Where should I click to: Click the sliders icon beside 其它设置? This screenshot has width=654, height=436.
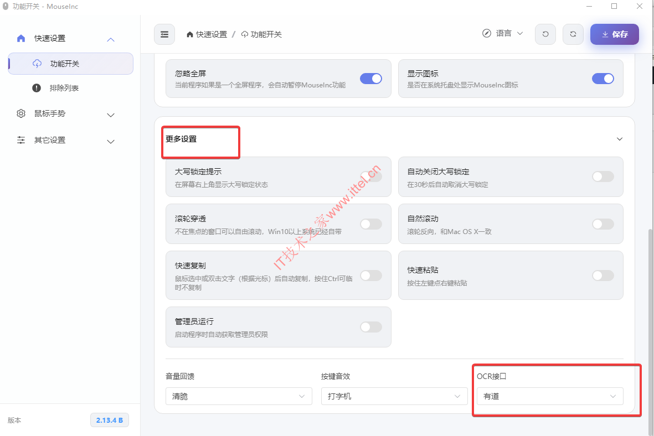click(x=21, y=140)
